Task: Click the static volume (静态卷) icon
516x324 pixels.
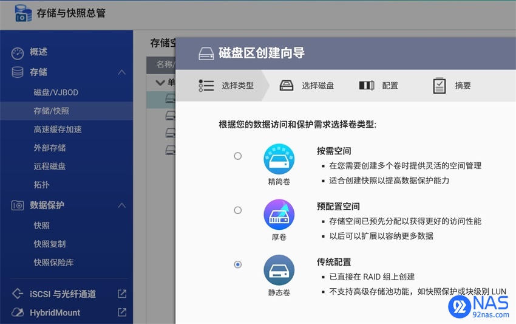Action: (x=279, y=270)
